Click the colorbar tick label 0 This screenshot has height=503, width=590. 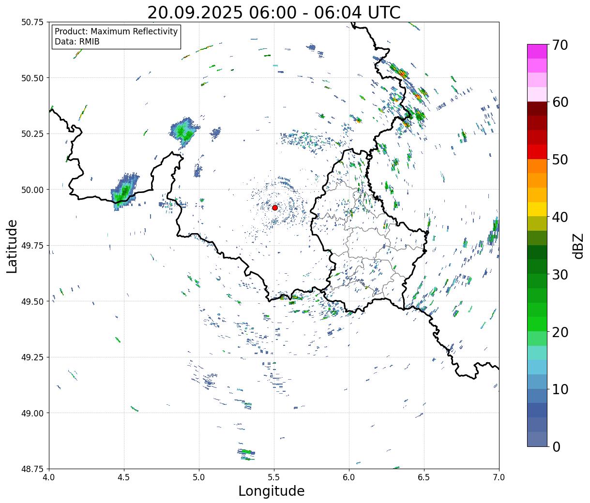click(556, 447)
